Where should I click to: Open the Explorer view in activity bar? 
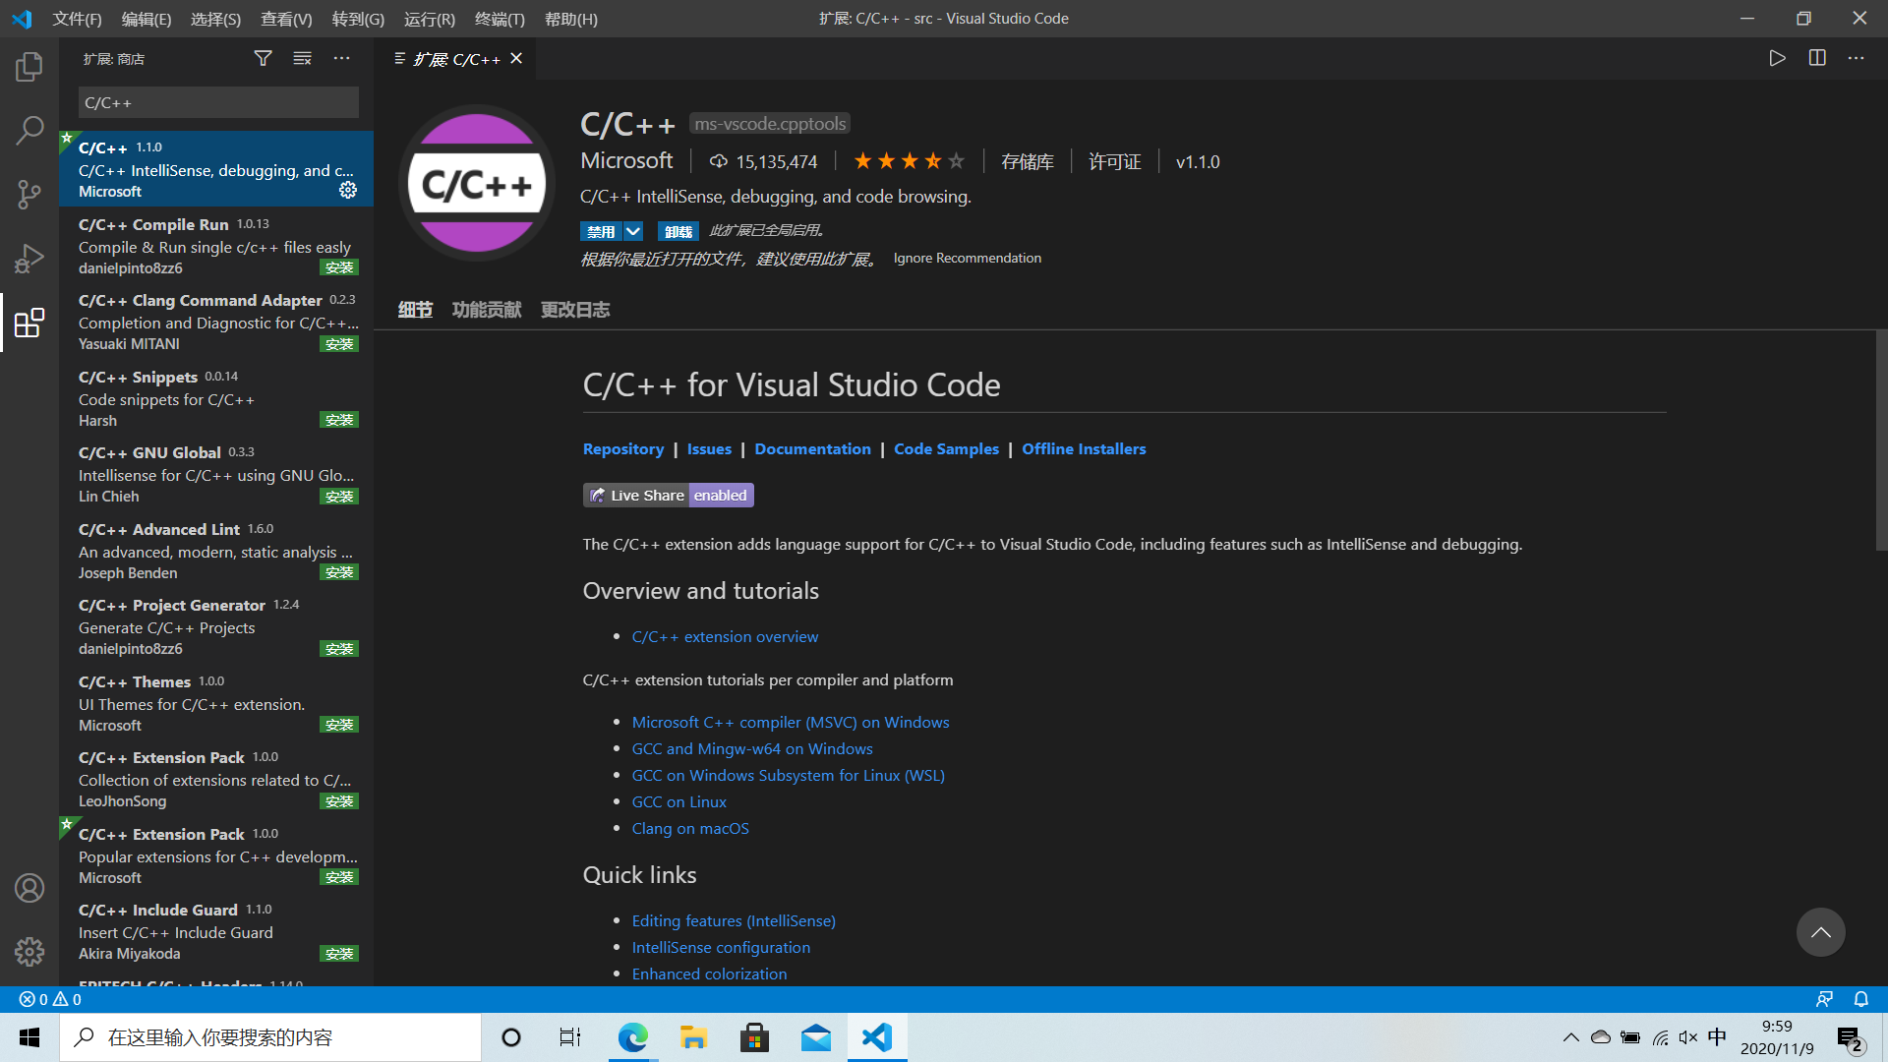point(29,67)
